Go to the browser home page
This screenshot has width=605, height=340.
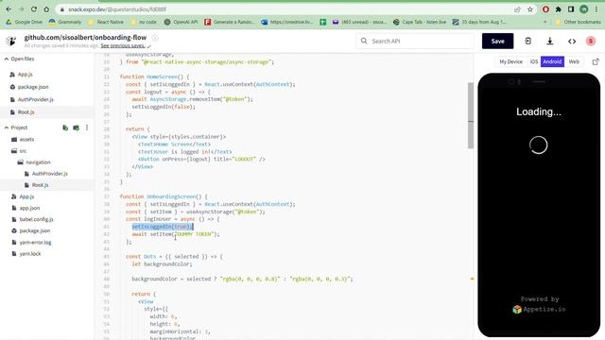(46, 9)
